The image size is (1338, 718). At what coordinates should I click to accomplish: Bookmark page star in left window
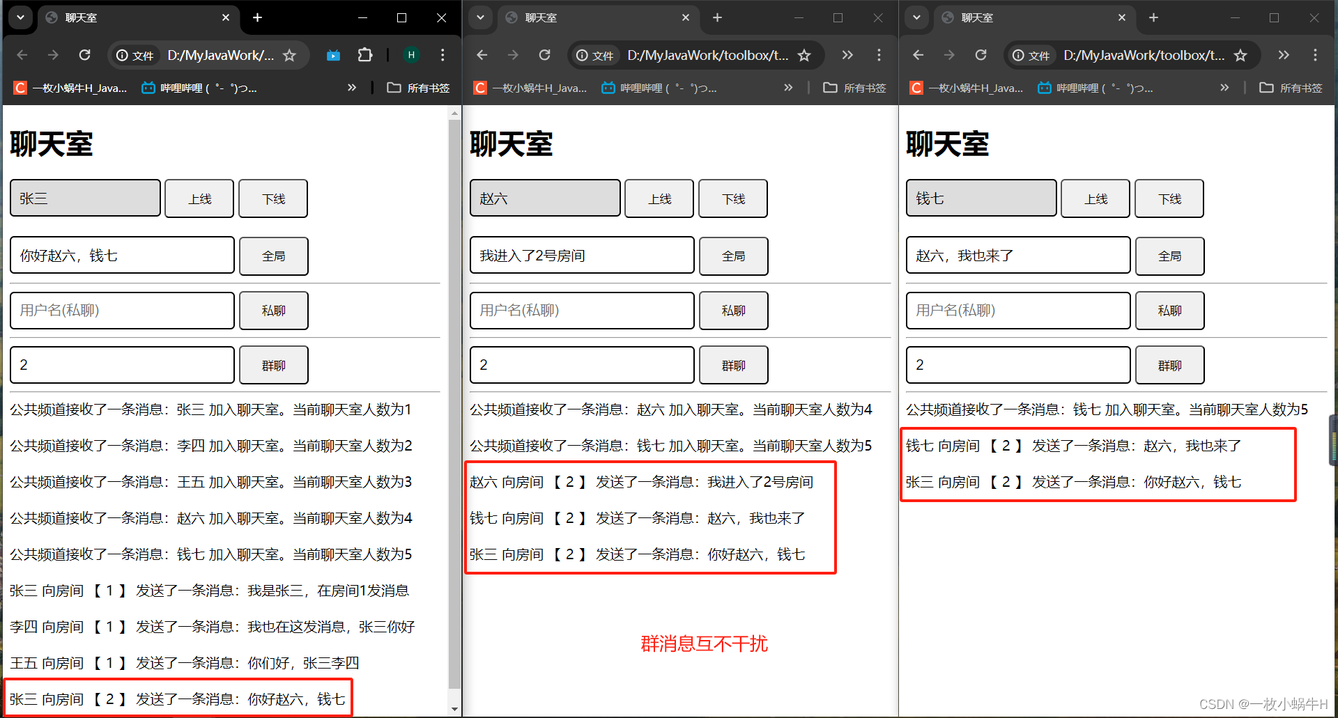pos(289,55)
